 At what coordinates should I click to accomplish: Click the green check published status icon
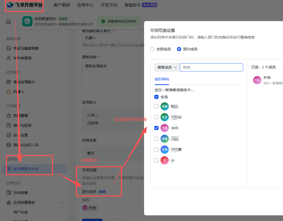pos(103,21)
